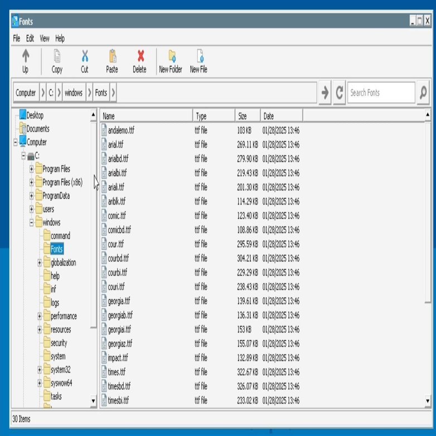Screen dimensions: 436x436
Task: Click the Documents folder icon in tree
Action: click(22, 128)
